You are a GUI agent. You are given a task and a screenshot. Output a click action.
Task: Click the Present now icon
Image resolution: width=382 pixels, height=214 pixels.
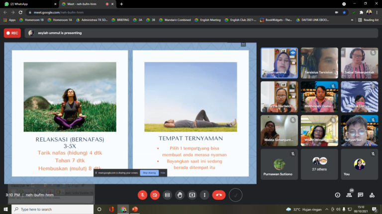tap(192, 195)
